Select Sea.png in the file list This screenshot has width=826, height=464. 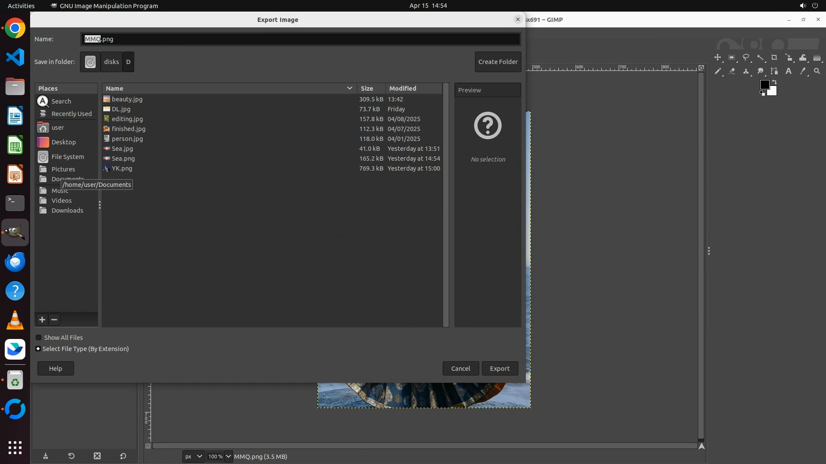(x=123, y=159)
